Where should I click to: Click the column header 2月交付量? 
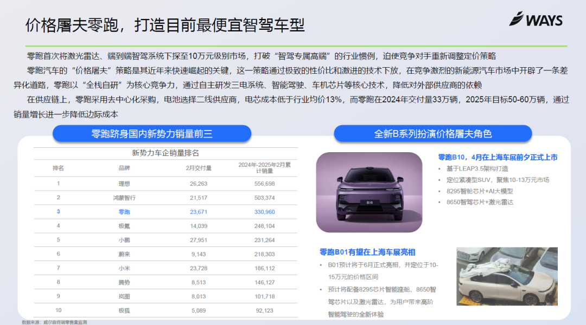[x=199, y=168]
